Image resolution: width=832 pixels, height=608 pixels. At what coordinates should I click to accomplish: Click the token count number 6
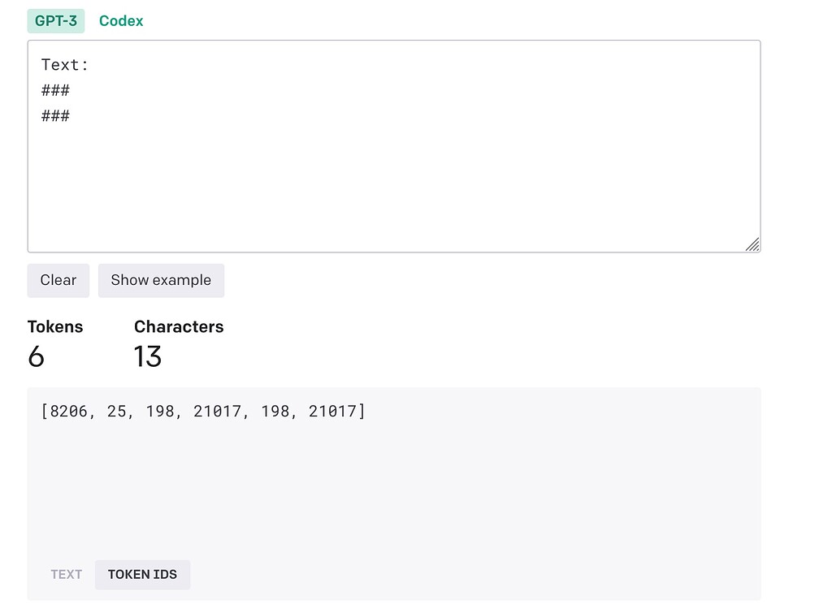pos(37,356)
